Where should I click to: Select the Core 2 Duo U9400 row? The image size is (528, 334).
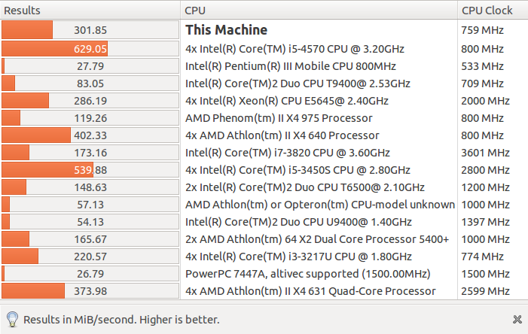[x=264, y=222]
